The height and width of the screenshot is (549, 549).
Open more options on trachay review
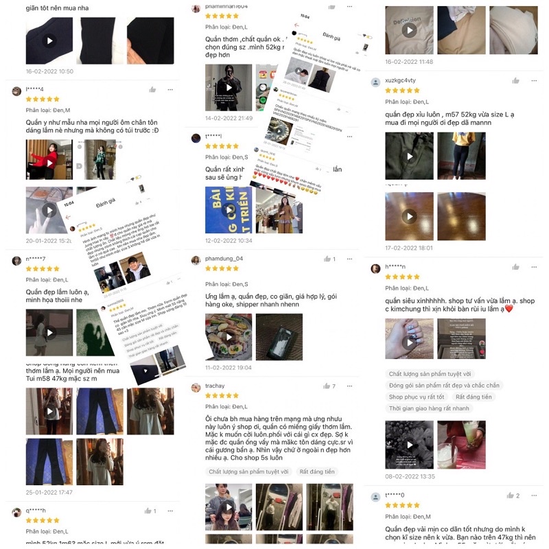[x=349, y=386]
